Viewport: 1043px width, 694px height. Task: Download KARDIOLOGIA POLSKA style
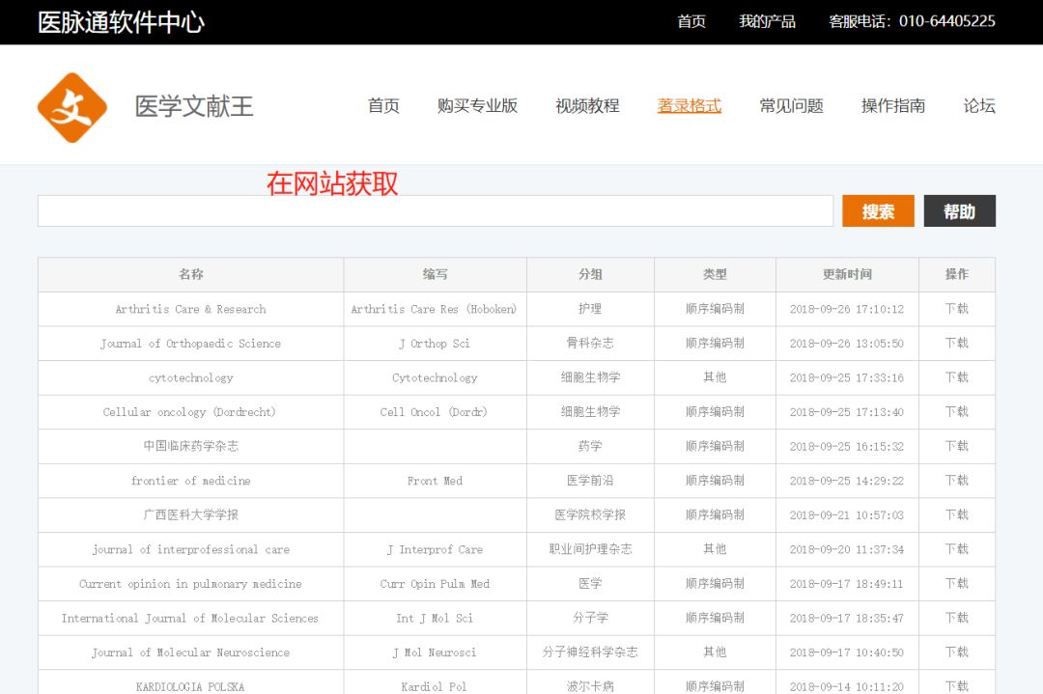point(957,686)
